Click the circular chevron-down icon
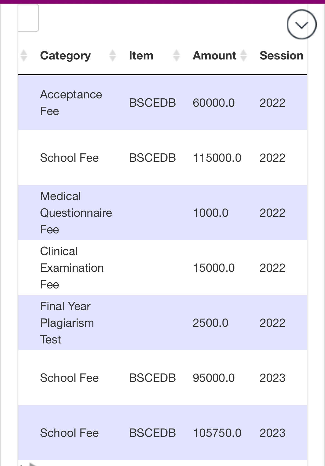 (301, 25)
